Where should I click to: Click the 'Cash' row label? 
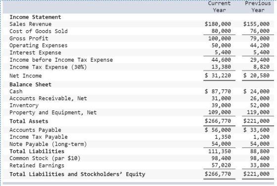pos(16,91)
